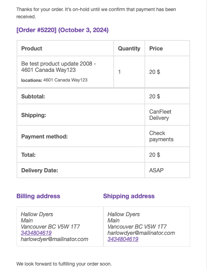
Task: Click the billing email harlowdyer@mailinator.com
Action: pyautogui.click(x=55, y=239)
